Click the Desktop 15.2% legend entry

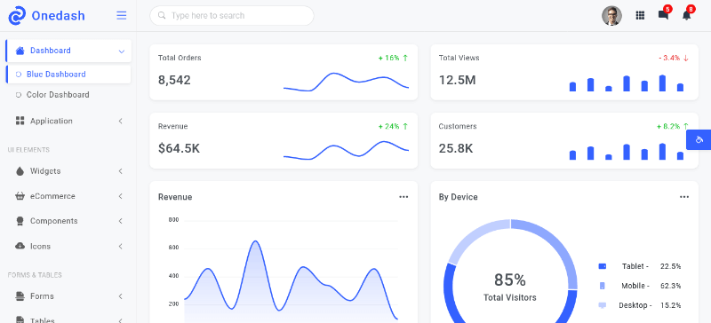click(639, 305)
